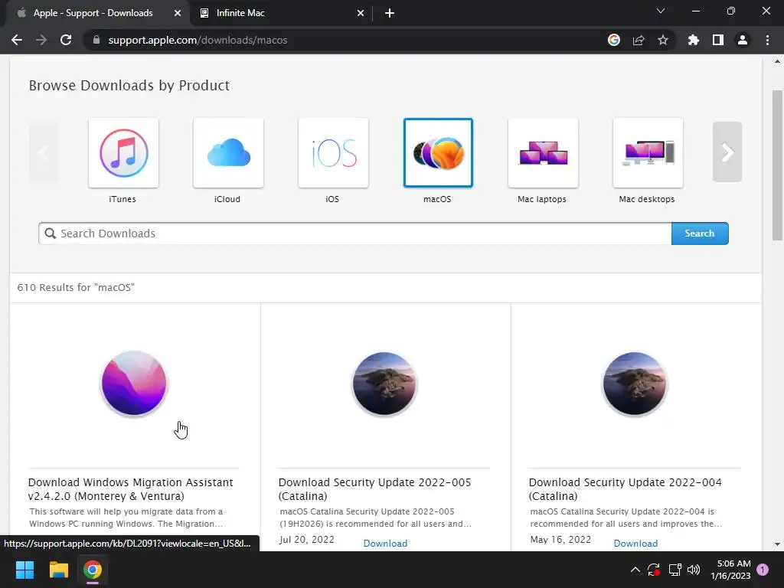Click the address bar URL
The height and width of the screenshot is (588, 784).
[198, 40]
